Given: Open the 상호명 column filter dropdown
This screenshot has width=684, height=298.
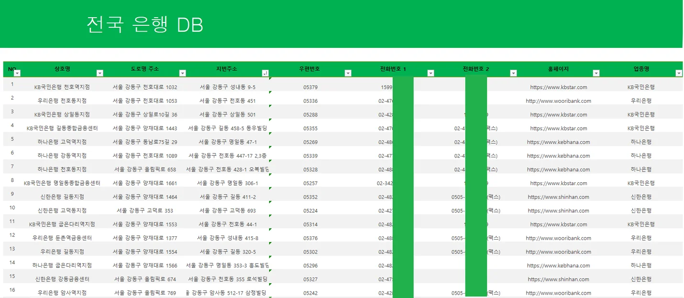Looking at the screenshot, I should [100, 73].
